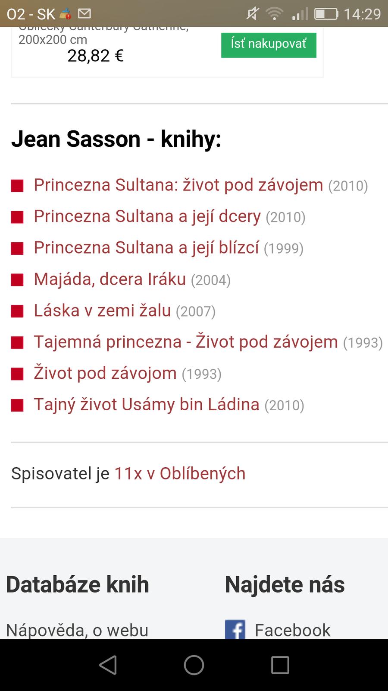Viewport: 388px width, 691px height.
Task: Tap the muted sound status icon
Action: [252, 14]
